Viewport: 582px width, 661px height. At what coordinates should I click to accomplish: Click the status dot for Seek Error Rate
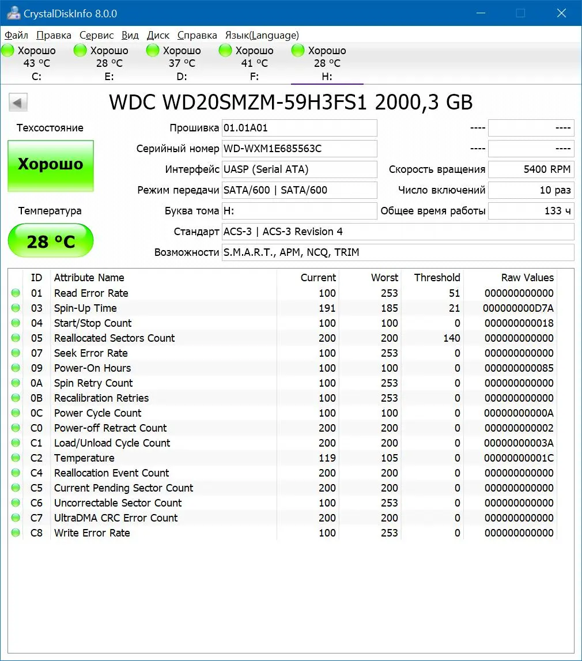pos(16,353)
